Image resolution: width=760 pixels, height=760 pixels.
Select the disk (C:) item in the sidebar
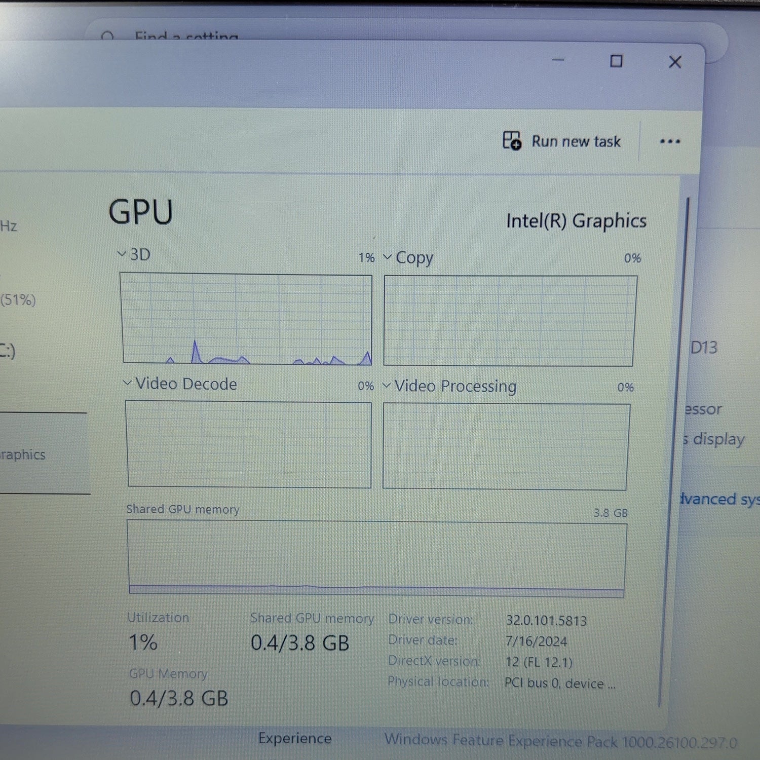[x=7, y=351]
